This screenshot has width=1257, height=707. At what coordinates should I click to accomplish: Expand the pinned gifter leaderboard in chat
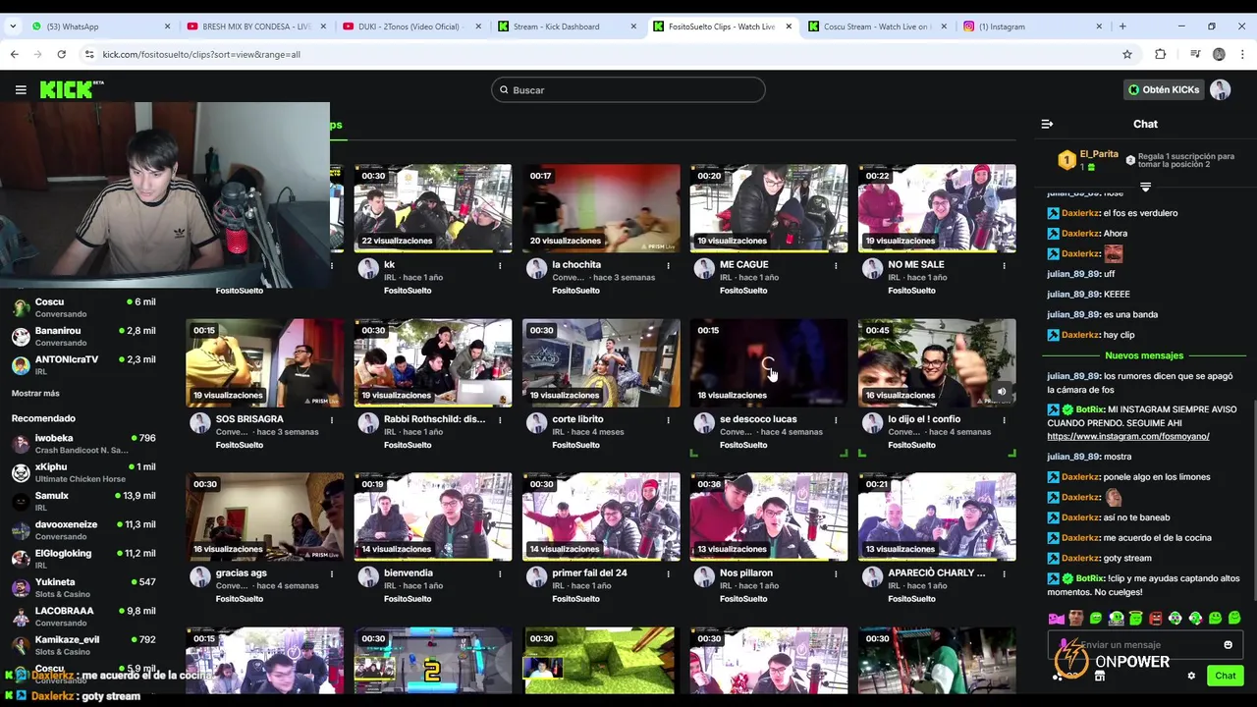pyautogui.click(x=1145, y=187)
